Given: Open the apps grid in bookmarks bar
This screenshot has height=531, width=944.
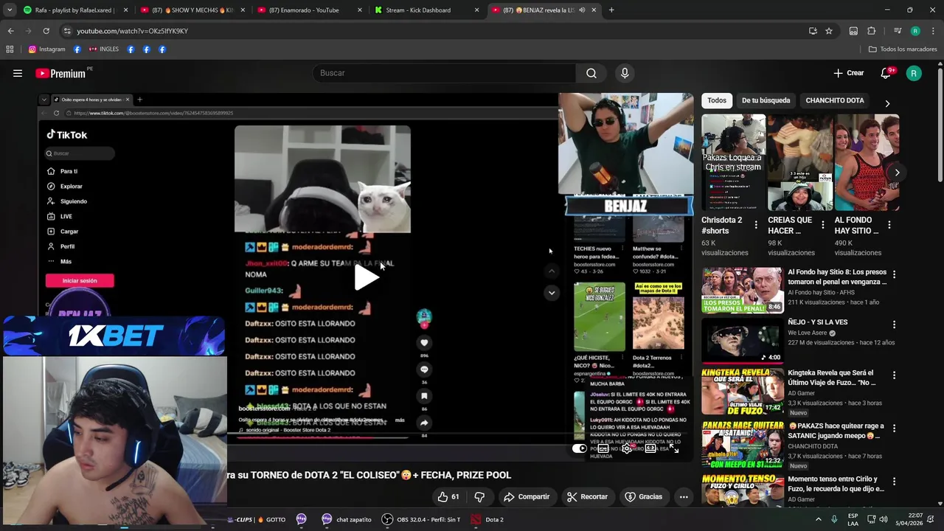Looking at the screenshot, I should [x=10, y=49].
